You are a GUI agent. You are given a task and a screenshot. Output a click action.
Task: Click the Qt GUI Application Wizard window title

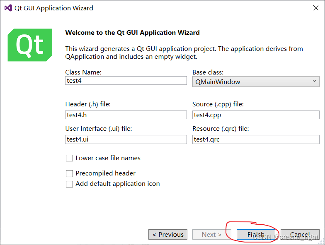coord(54,8)
